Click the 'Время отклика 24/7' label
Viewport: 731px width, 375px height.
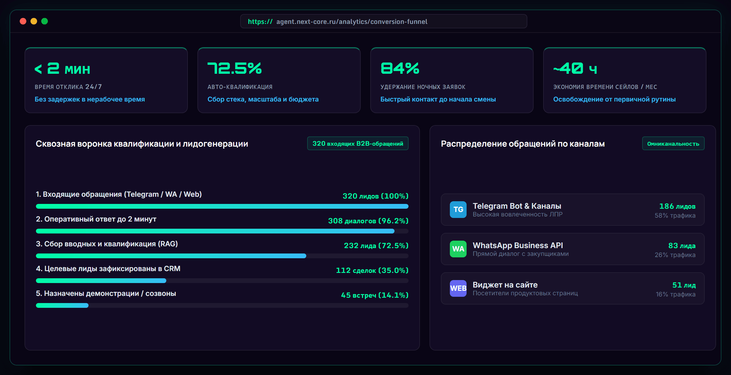tap(68, 87)
